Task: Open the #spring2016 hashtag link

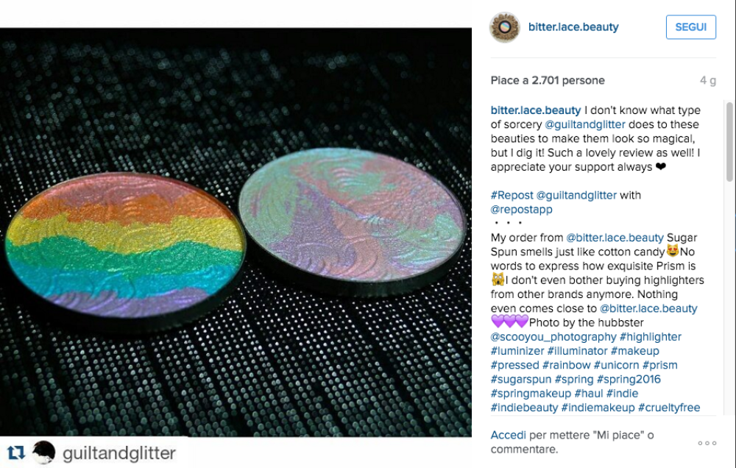Action: pyautogui.click(x=629, y=379)
